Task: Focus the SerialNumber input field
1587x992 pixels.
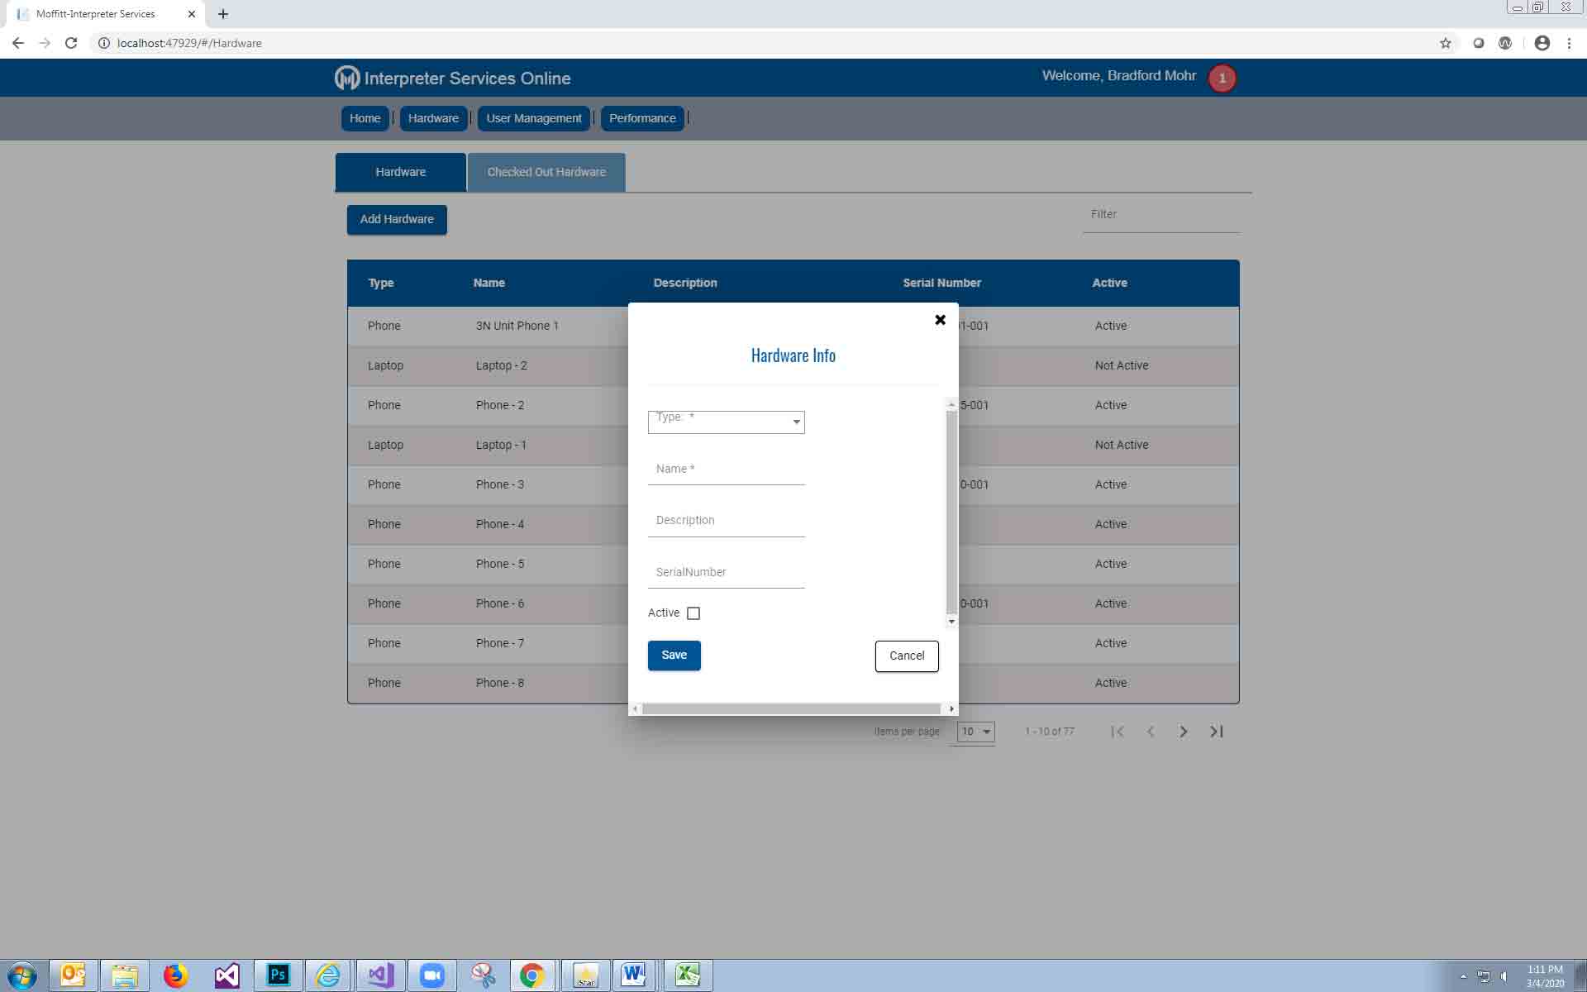Action: 726,572
